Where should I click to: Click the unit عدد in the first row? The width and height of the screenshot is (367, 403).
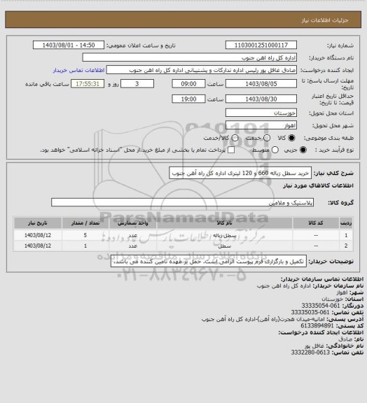(133, 235)
